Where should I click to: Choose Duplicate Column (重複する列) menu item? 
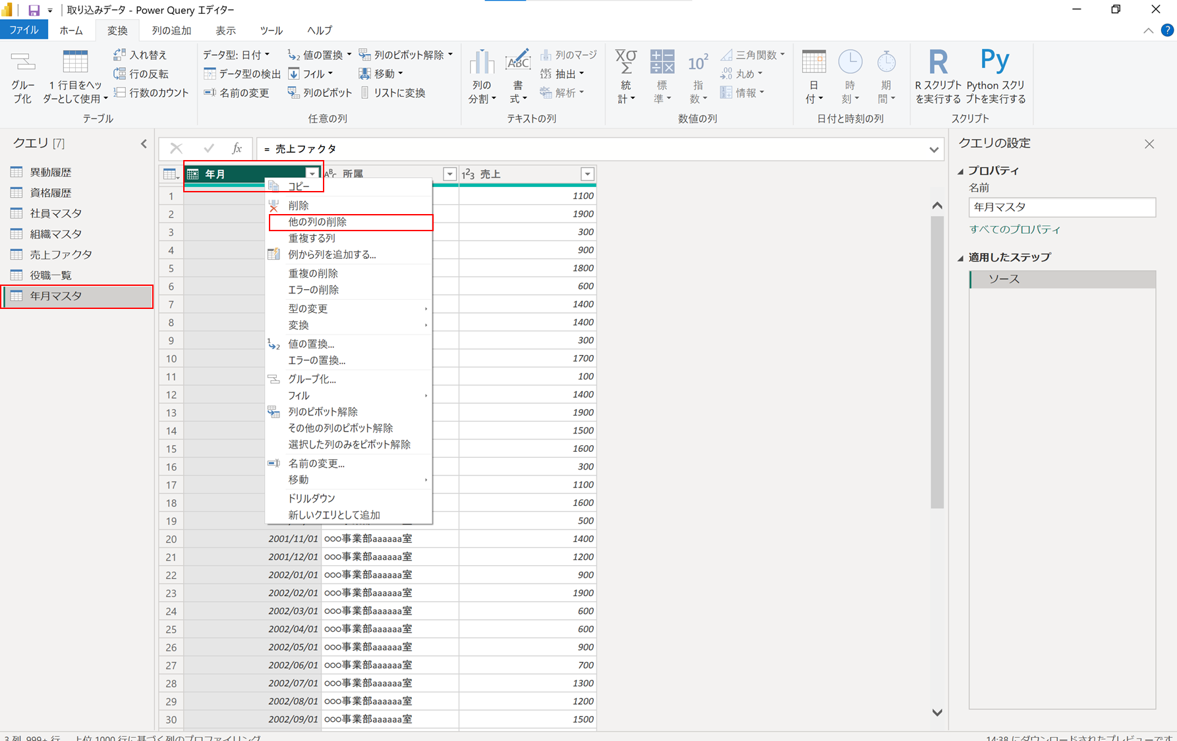point(349,238)
